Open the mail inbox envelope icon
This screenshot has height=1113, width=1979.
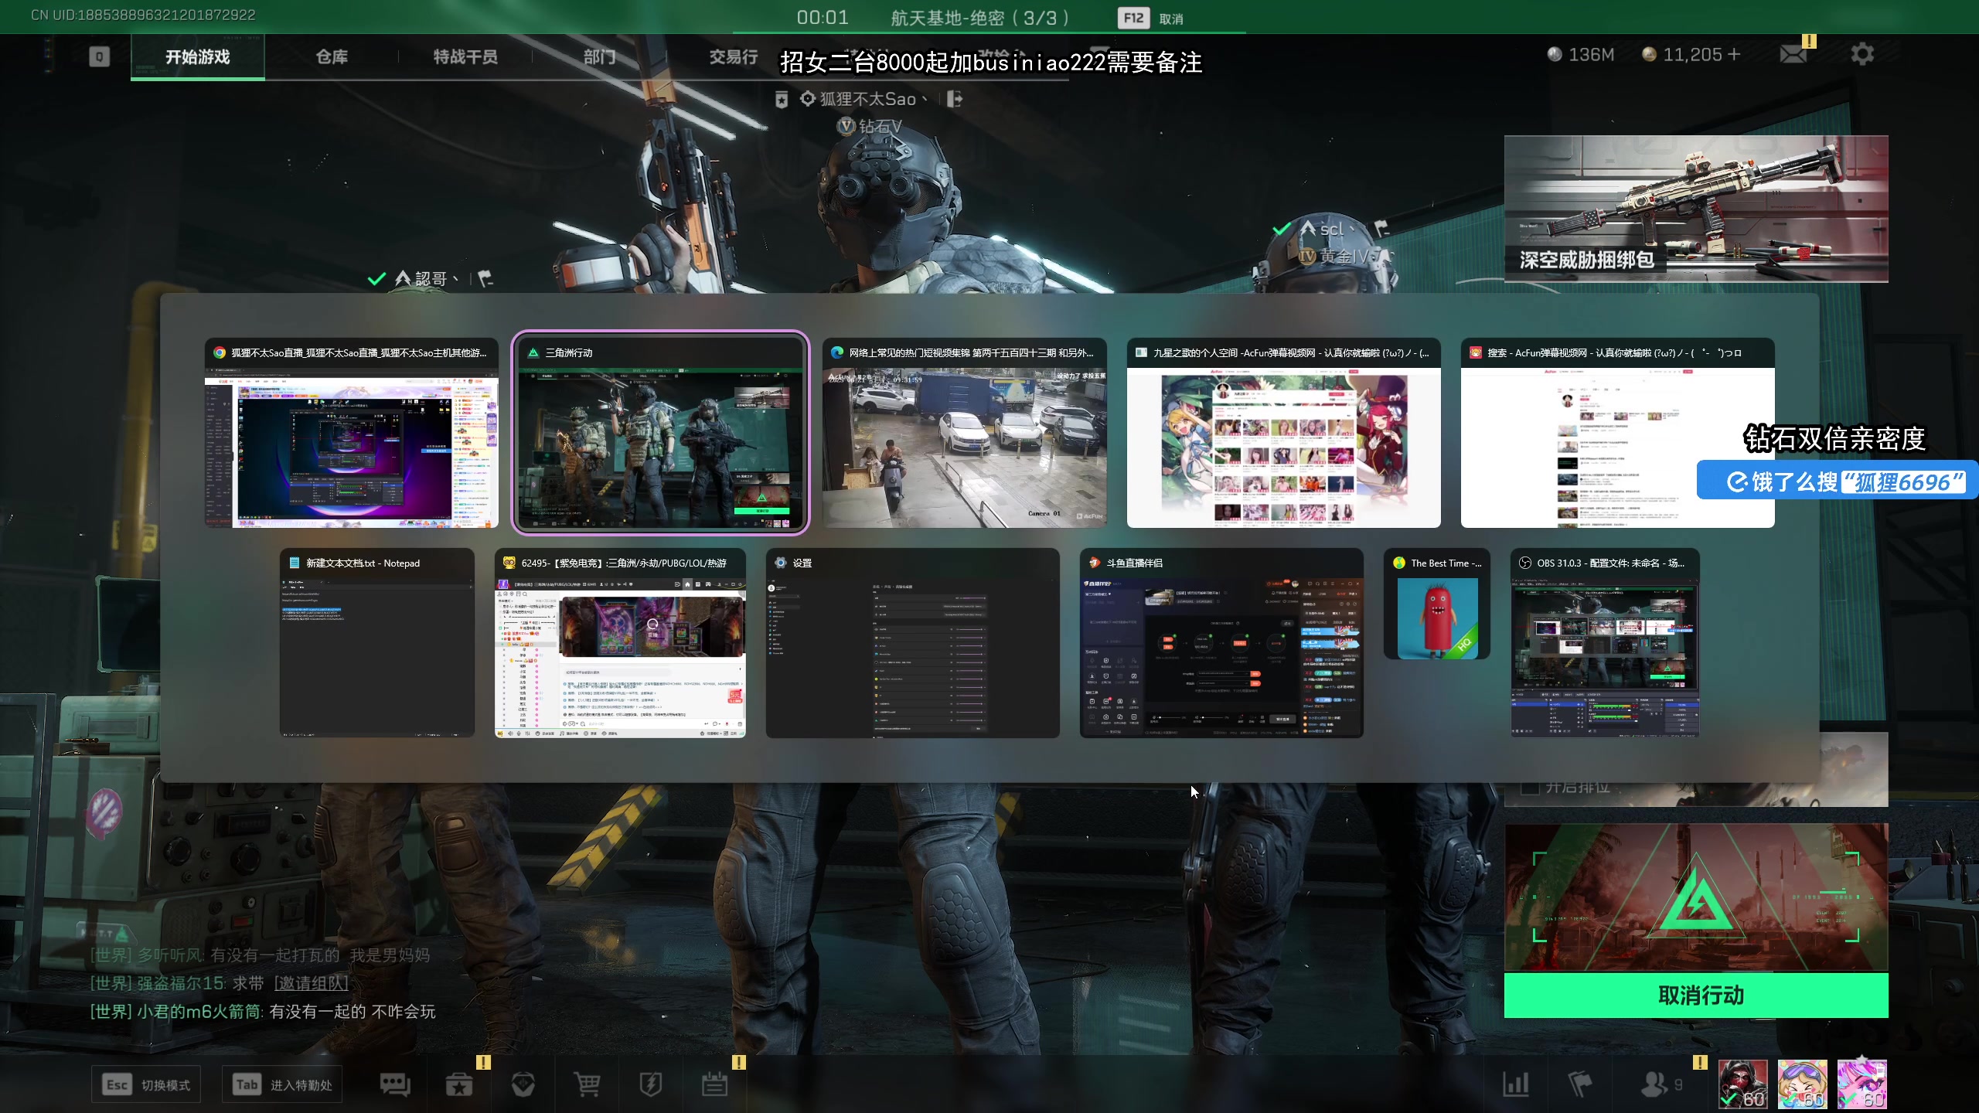tap(1793, 54)
